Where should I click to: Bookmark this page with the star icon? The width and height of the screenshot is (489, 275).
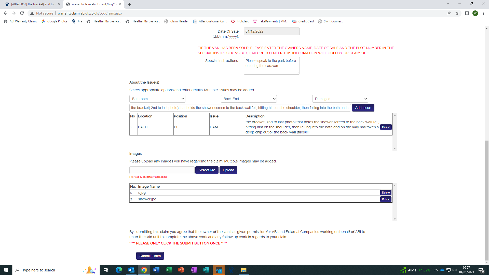pos(457,13)
